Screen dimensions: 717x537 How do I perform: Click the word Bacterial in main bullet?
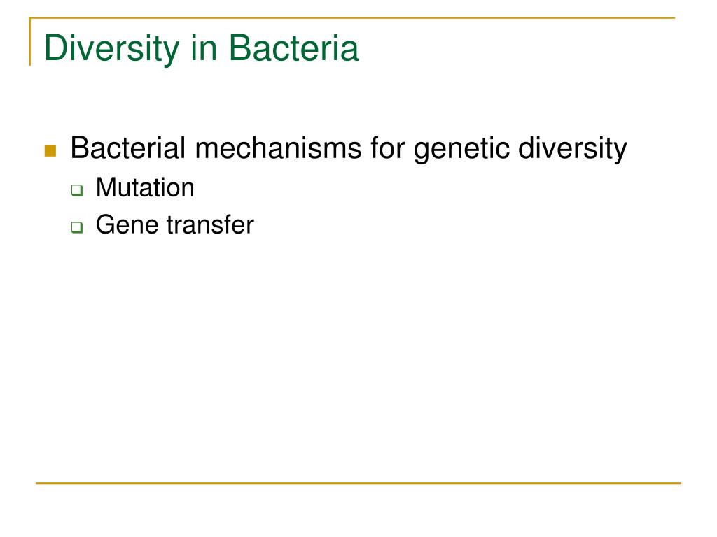(x=127, y=148)
